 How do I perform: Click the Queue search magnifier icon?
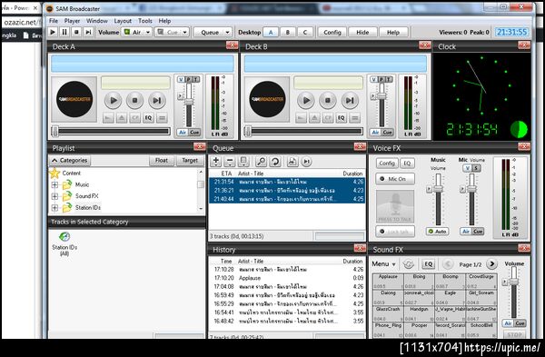click(261, 162)
